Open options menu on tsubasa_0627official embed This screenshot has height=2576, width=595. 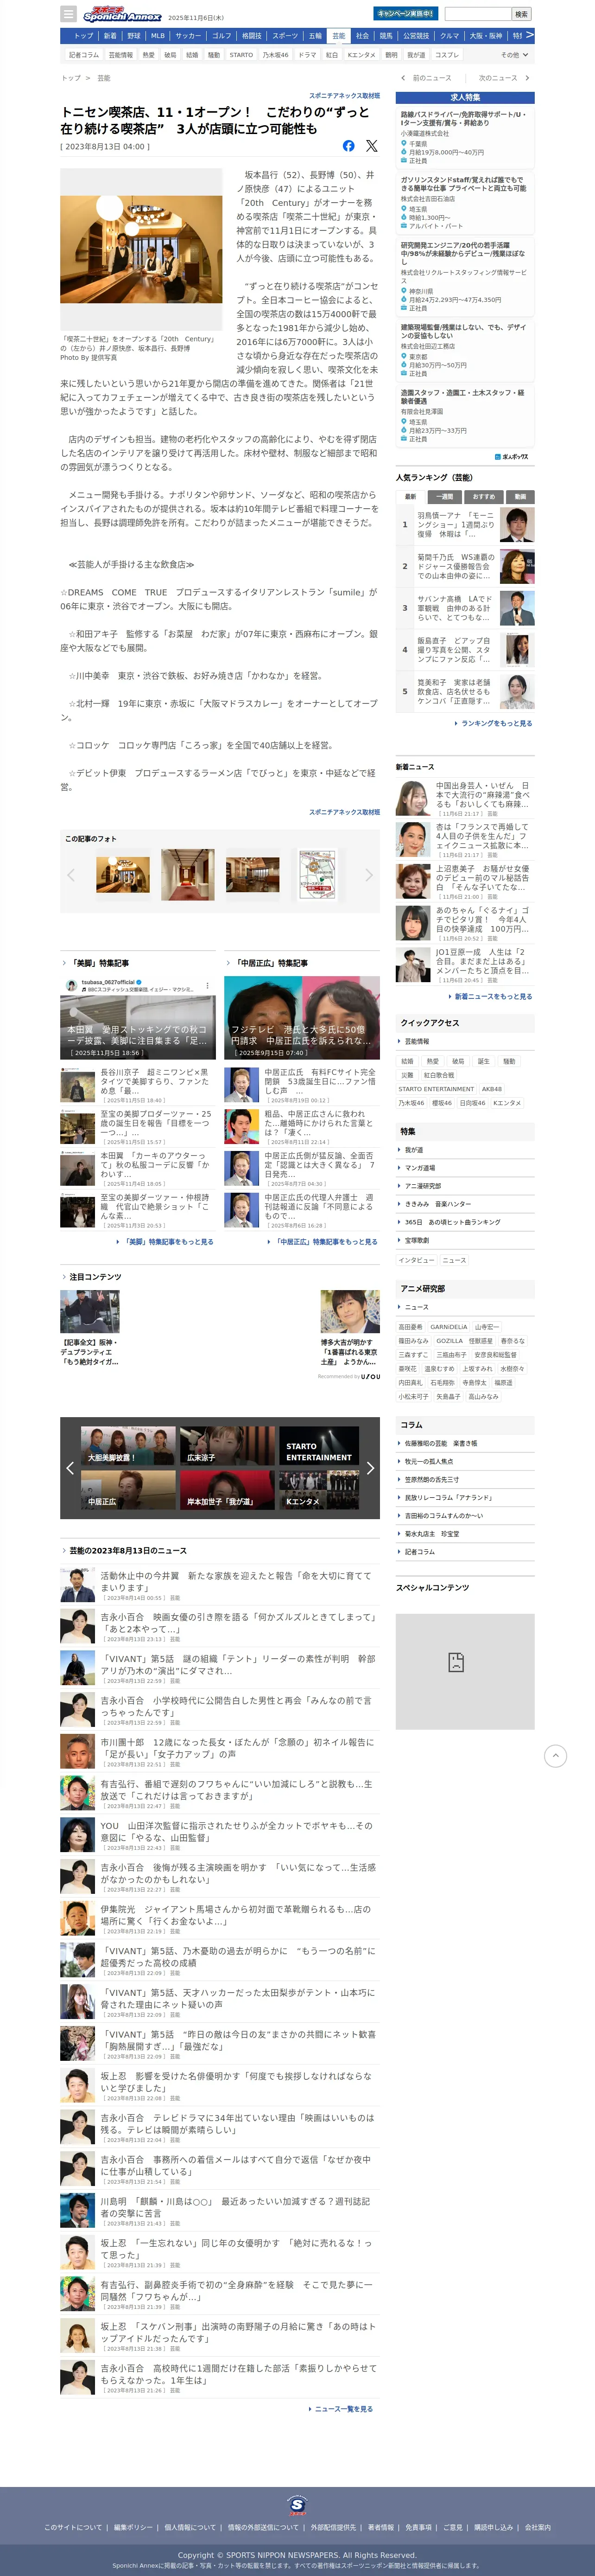[x=207, y=985]
